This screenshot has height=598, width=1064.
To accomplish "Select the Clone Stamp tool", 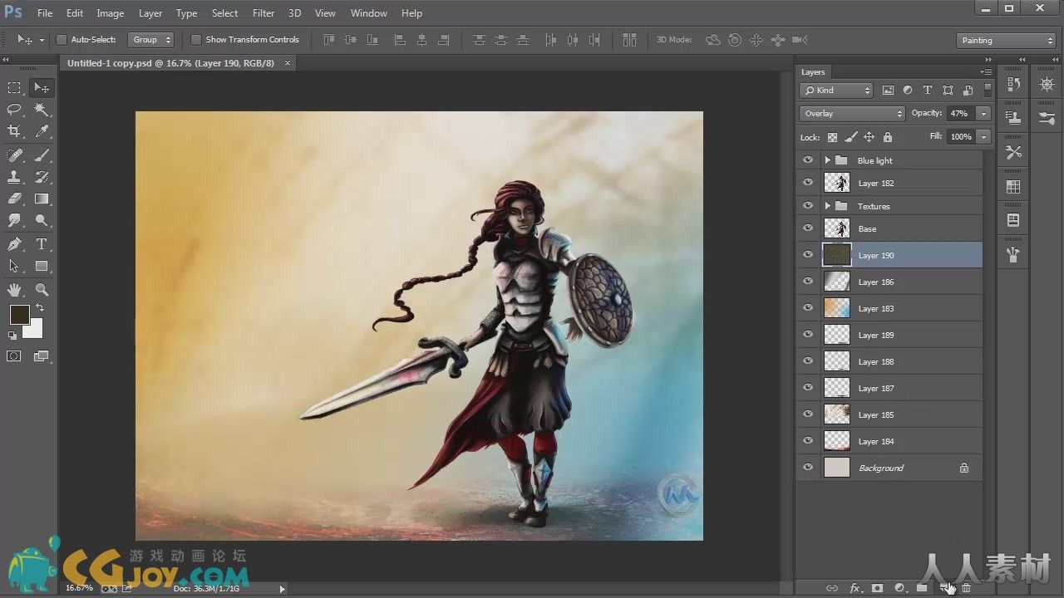I will pyautogui.click(x=14, y=177).
